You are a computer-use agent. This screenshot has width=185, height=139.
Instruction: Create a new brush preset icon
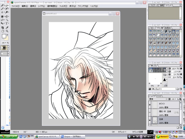coord(177,89)
